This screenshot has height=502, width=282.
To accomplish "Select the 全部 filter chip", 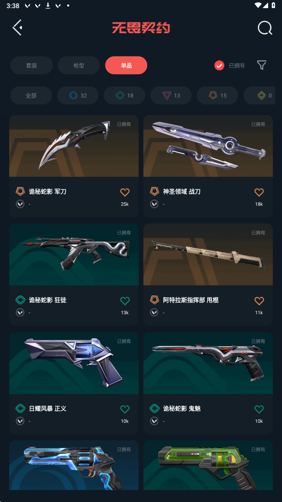I will [x=31, y=96].
